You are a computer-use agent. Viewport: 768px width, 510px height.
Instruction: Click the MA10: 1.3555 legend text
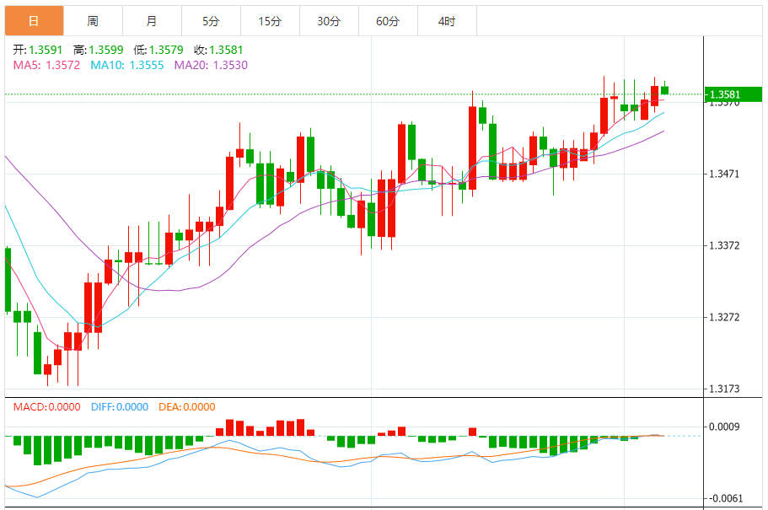[126, 65]
